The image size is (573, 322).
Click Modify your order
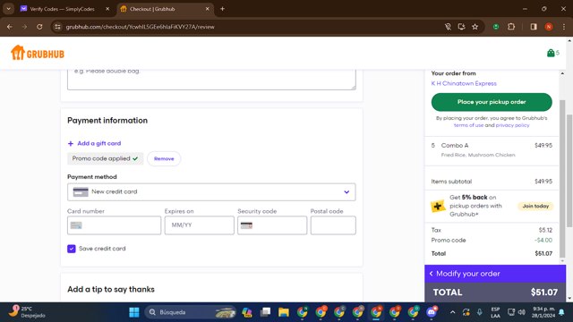point(495,274)
